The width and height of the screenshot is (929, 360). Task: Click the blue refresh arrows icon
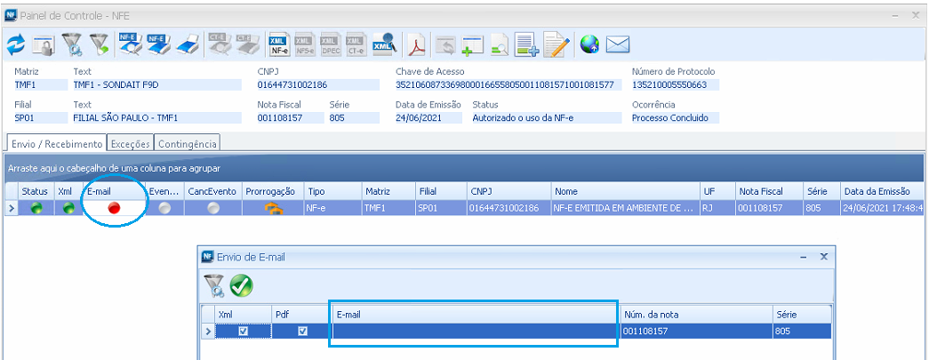[x=16, y=44]
